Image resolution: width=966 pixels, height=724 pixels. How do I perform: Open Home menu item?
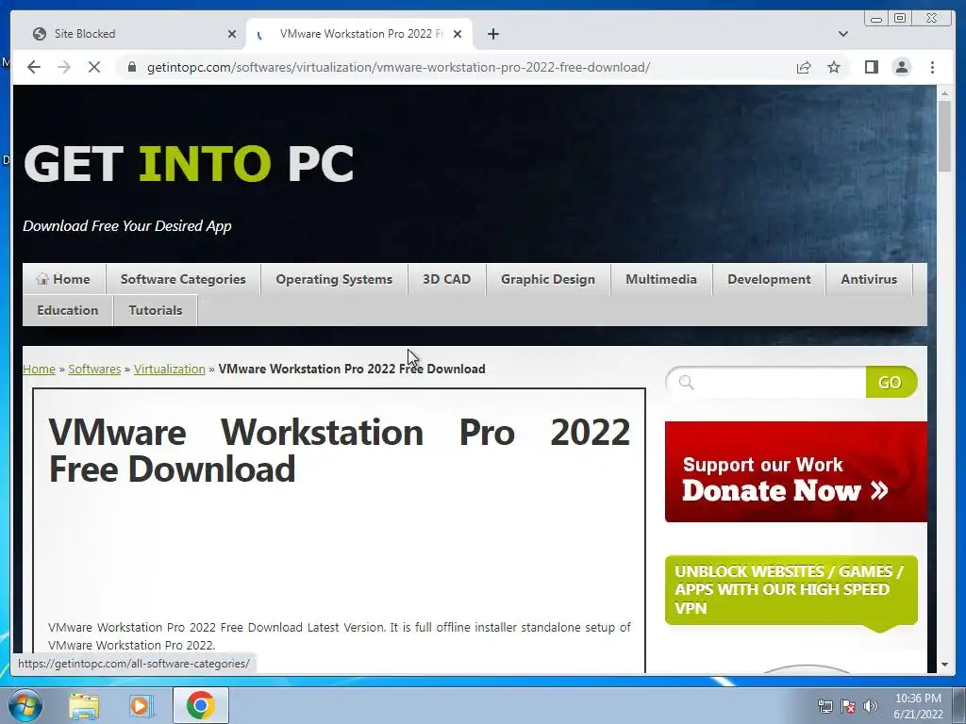64,279
